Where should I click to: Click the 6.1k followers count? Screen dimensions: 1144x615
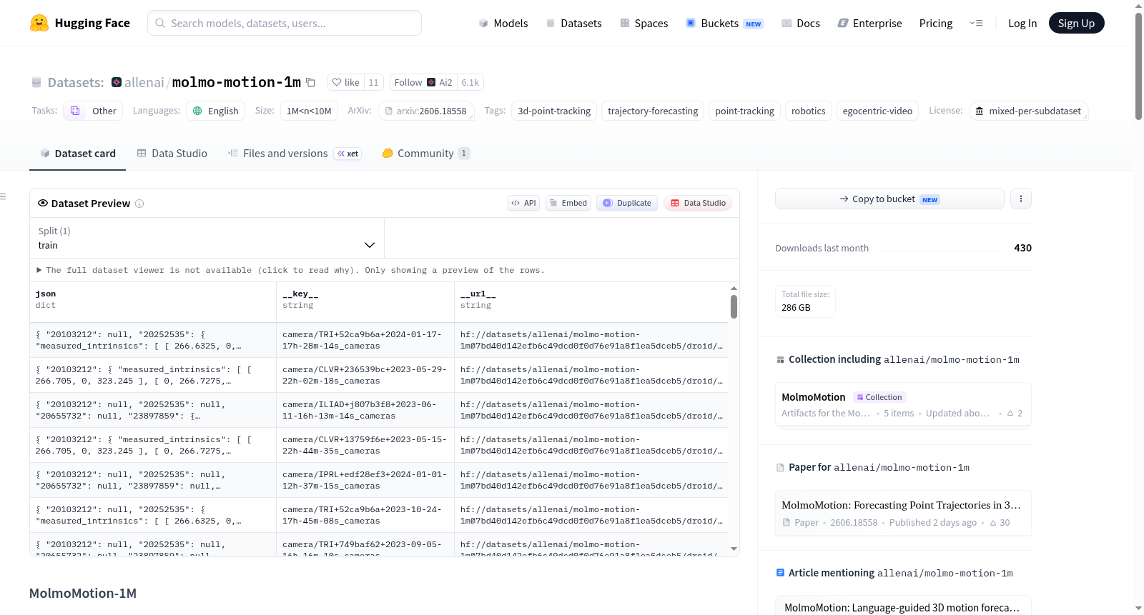pos(470,82)
